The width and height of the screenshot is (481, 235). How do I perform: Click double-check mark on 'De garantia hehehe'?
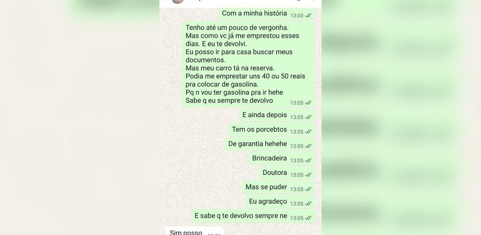(309, 146)
